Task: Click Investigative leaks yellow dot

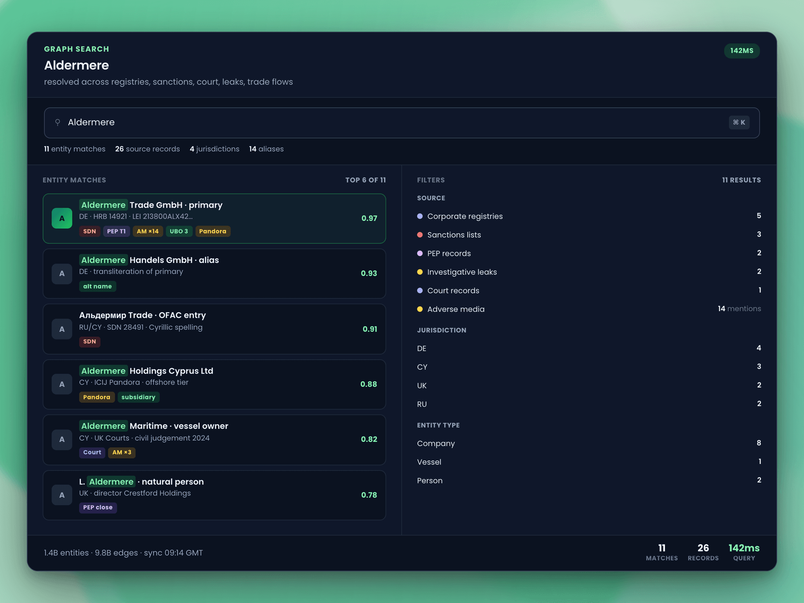Action: (420, 272)
